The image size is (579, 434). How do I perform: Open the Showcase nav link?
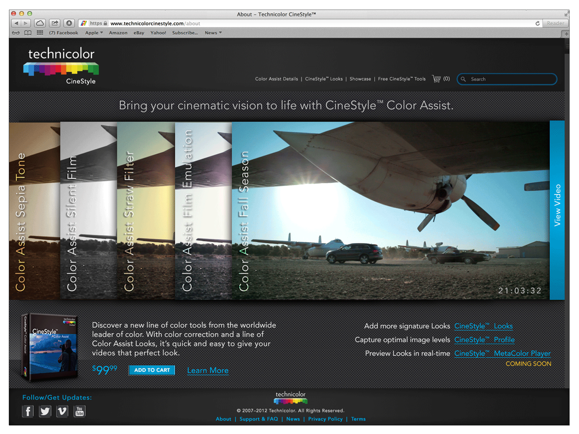coord(360,79)
